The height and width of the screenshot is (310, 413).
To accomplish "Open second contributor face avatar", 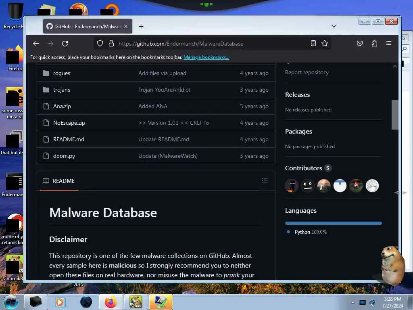I will pos(308,186).
